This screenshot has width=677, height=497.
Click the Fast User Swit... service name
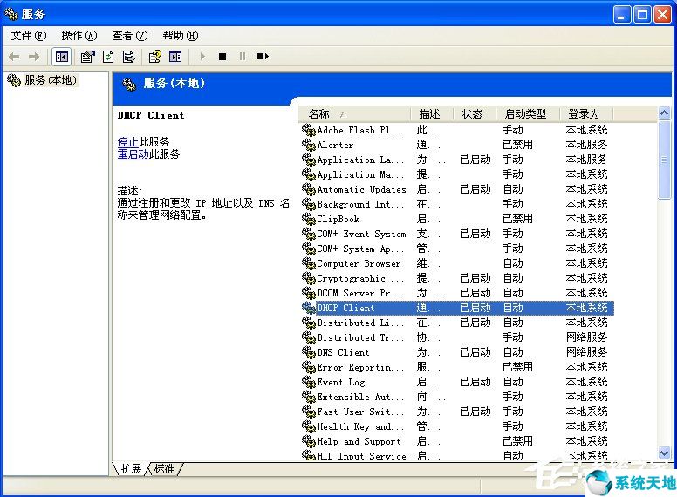click(360, 412)
